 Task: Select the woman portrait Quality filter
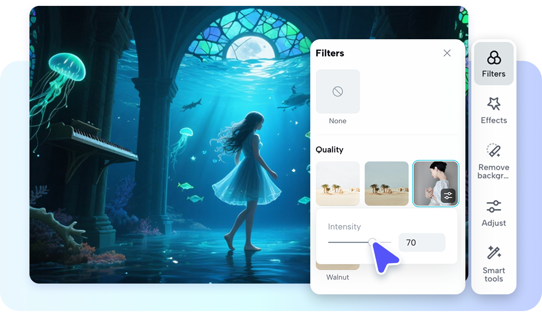pos(435,183)
